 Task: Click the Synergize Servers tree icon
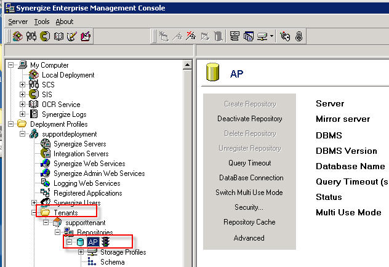(x=46, y=143)
